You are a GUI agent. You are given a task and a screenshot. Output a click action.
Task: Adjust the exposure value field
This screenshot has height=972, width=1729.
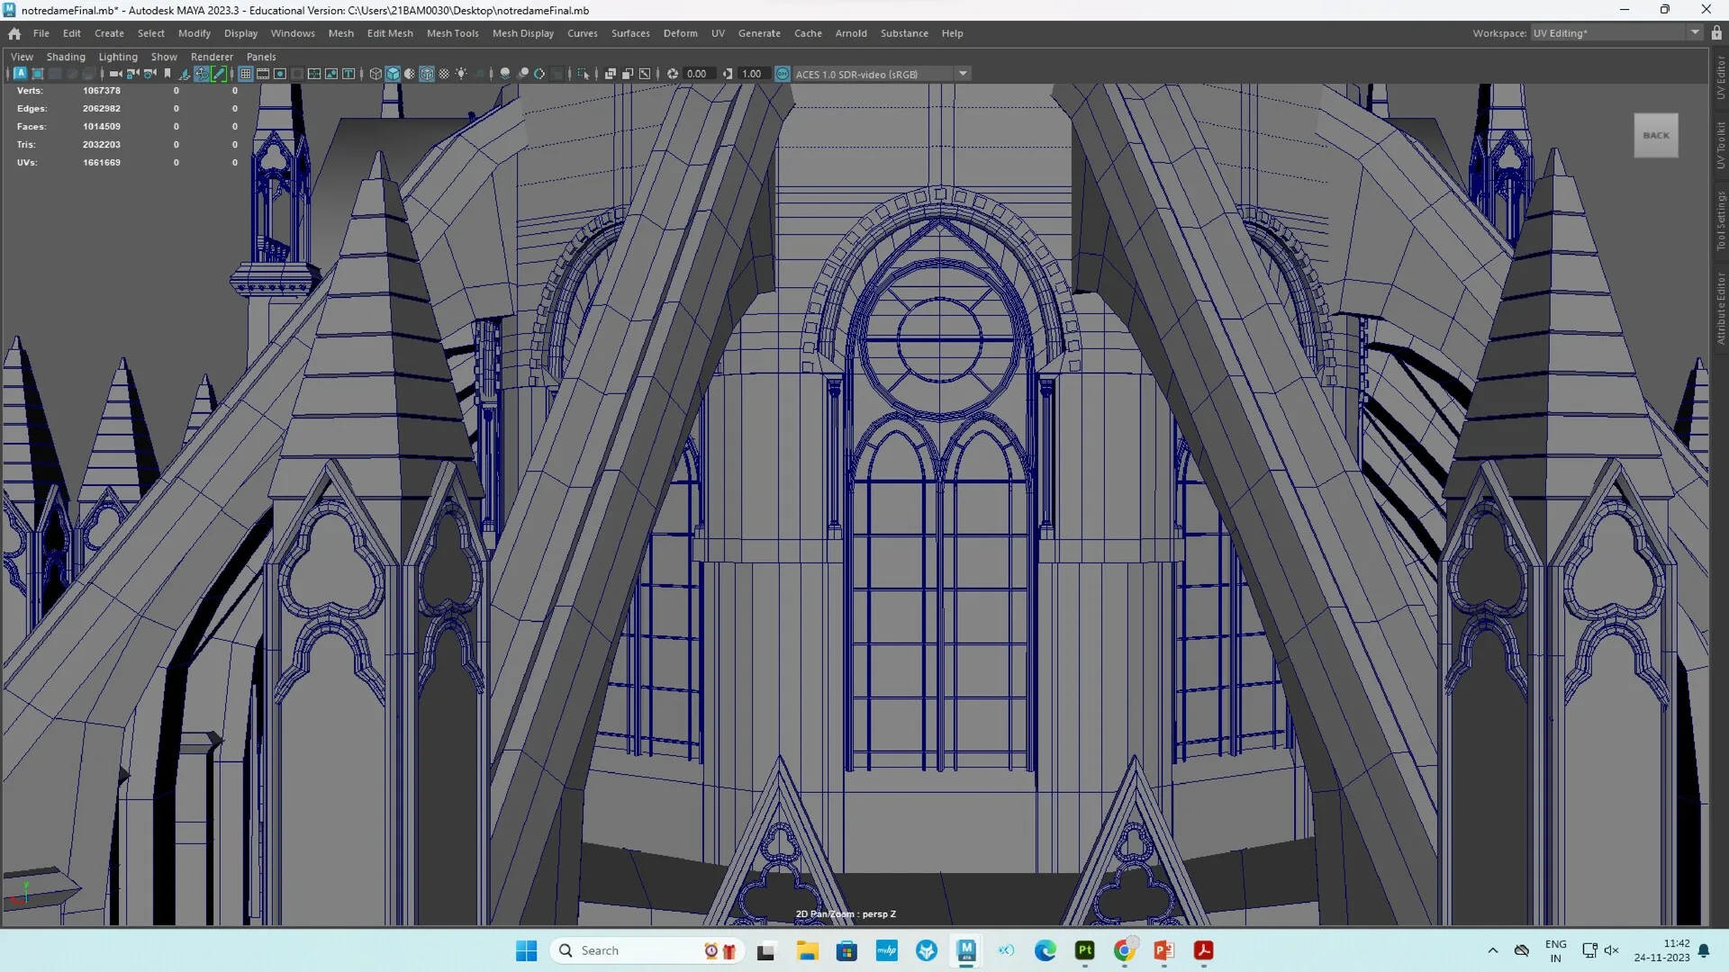698,74
